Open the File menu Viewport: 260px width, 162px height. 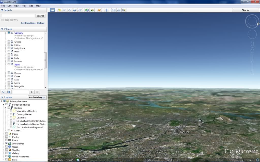tap(3, 6)
